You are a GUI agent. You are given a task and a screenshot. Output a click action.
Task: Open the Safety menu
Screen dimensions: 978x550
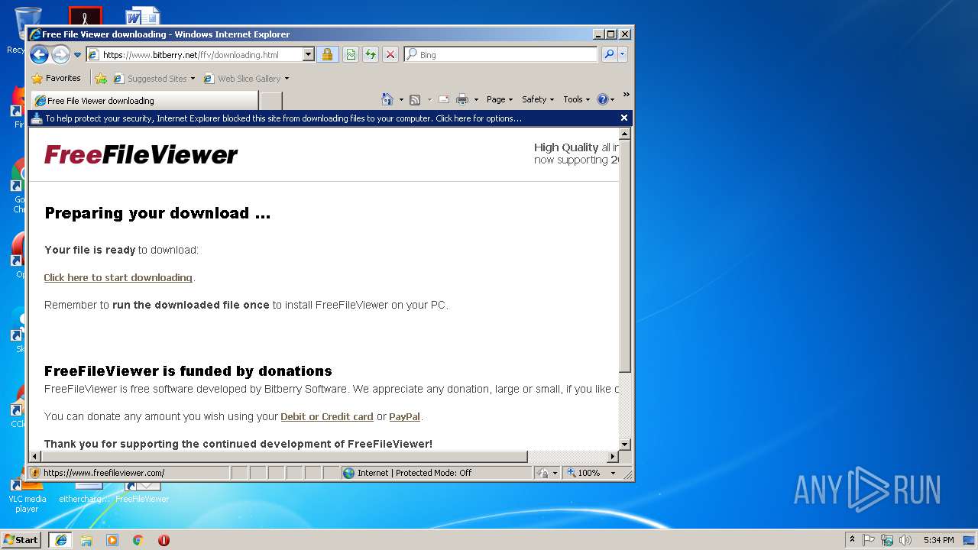coord(538,99)
